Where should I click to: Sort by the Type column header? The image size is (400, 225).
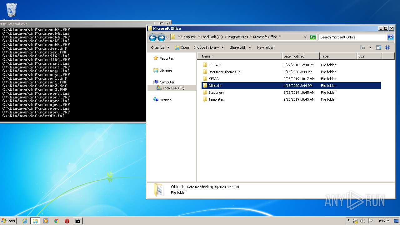coord(338,56)
